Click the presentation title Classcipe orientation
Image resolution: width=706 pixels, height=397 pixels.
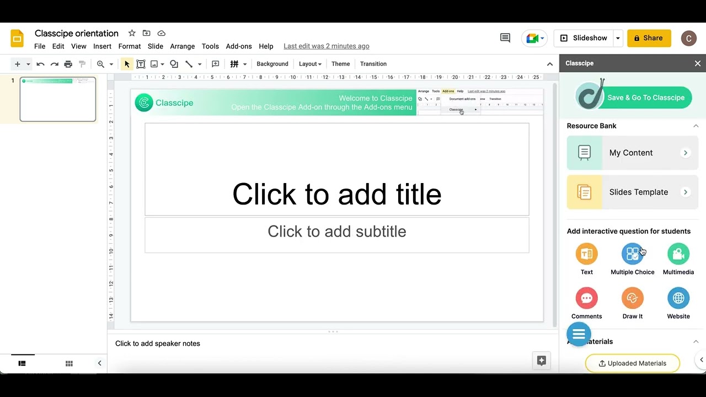77,33
